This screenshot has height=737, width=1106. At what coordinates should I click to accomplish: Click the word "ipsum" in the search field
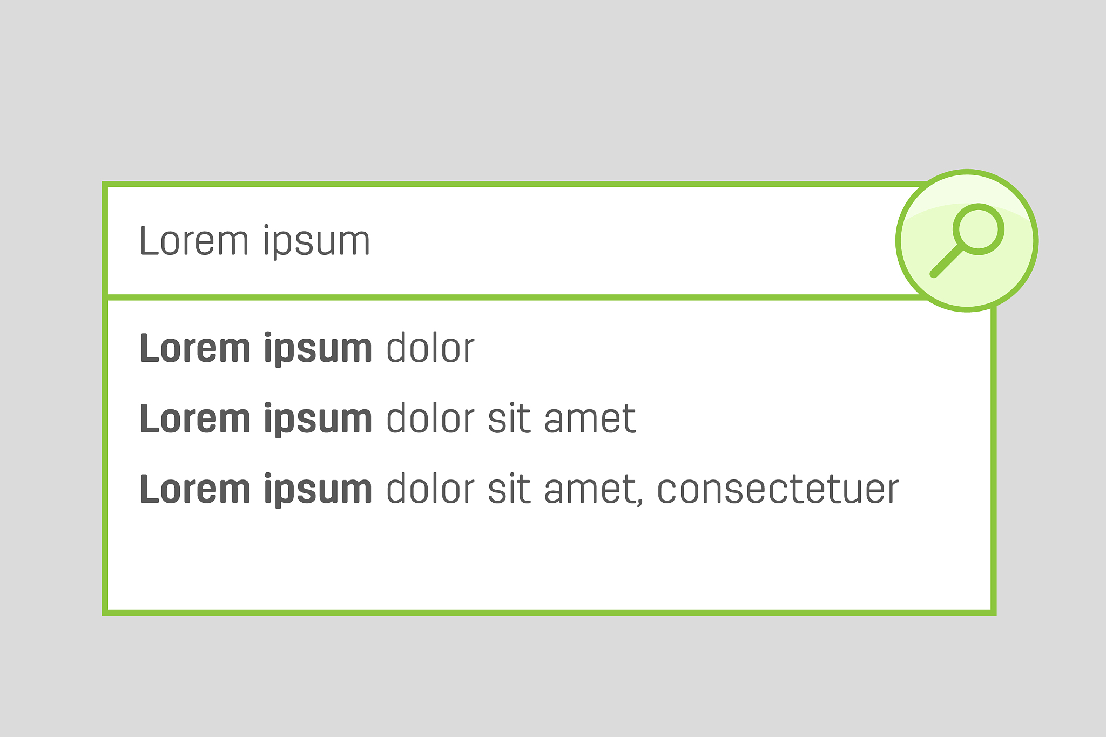click(316, 241)
